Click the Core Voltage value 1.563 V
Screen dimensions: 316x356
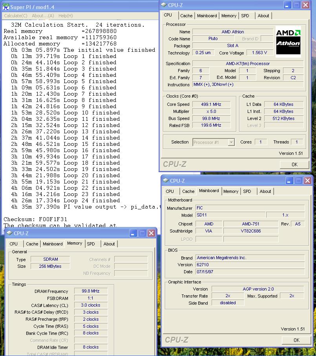(x=259, y=53)
